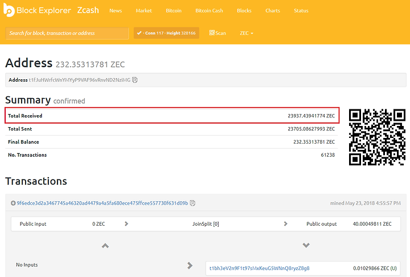This screenshot has width=410, height=277.
Task: Click the Total Received label
Action: click(25, 116)
